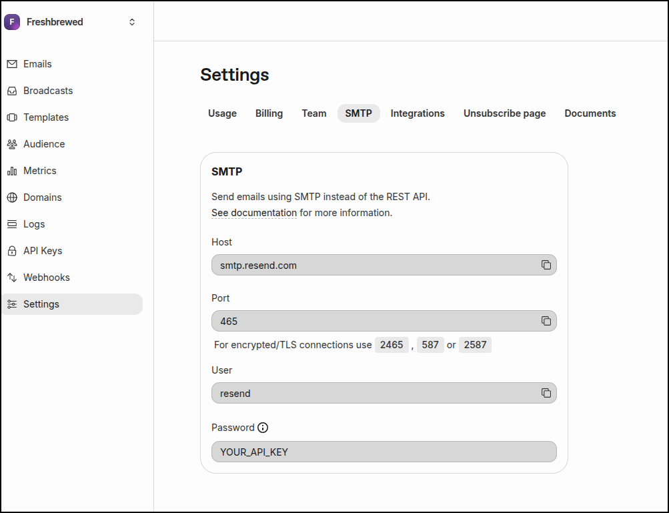Image resolution: width=669 pixels, height=513 pixels.
Task: Copy the SMTP host value
Action: coord(546,265)
